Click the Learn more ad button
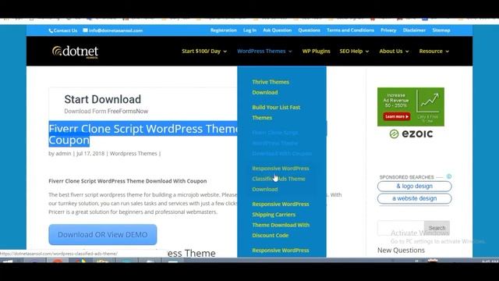Image resolution: width=499 pixels, height=281 pixels. 397,116
